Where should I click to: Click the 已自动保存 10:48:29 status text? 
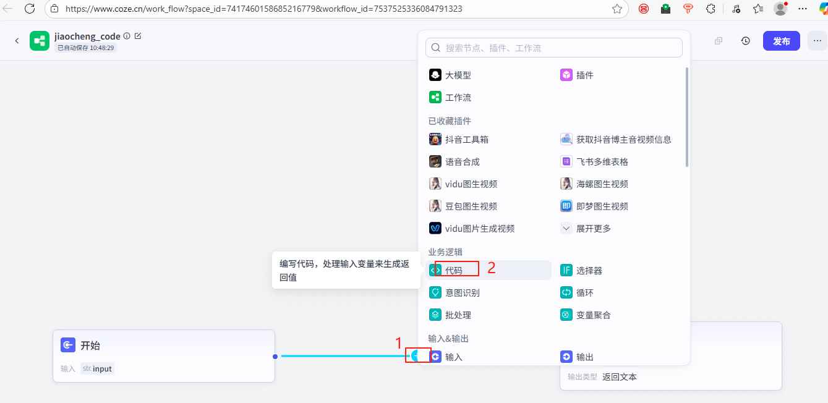tap(86, 48)
